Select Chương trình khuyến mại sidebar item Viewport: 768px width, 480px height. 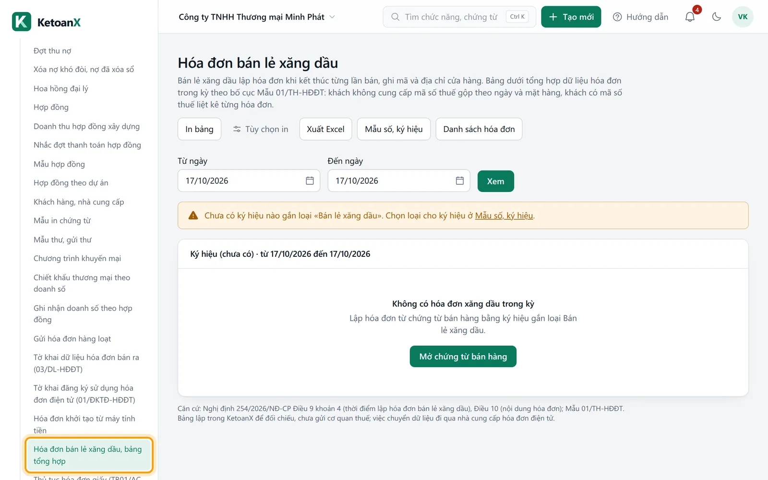click(77, 258)
